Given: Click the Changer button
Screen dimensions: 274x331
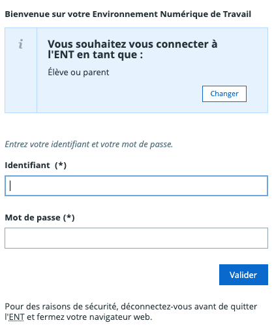Looking at the screenshot, I should 224,94.
